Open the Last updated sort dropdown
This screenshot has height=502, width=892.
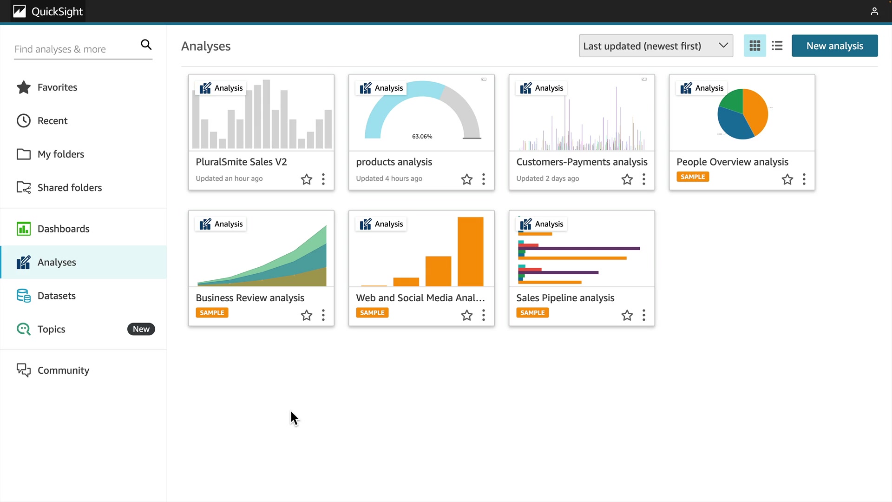656,46
